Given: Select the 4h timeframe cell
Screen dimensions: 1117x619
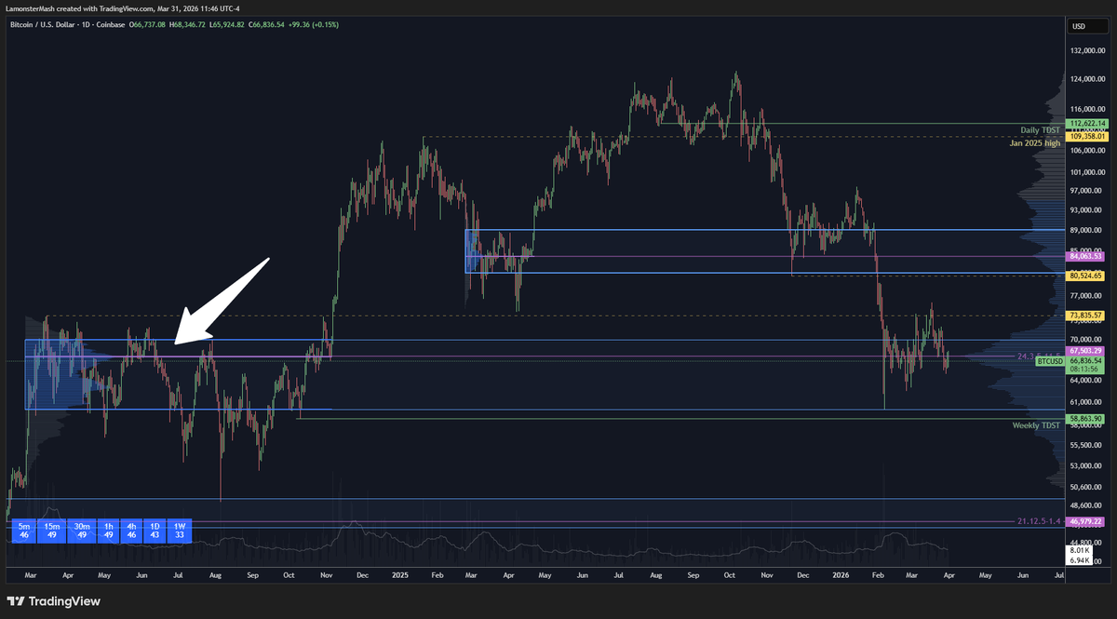Looking at the screenshot, I should [132, 531].
